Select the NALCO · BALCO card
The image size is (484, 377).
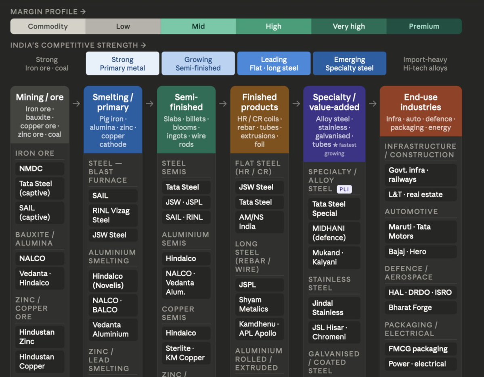pos(113,306)
